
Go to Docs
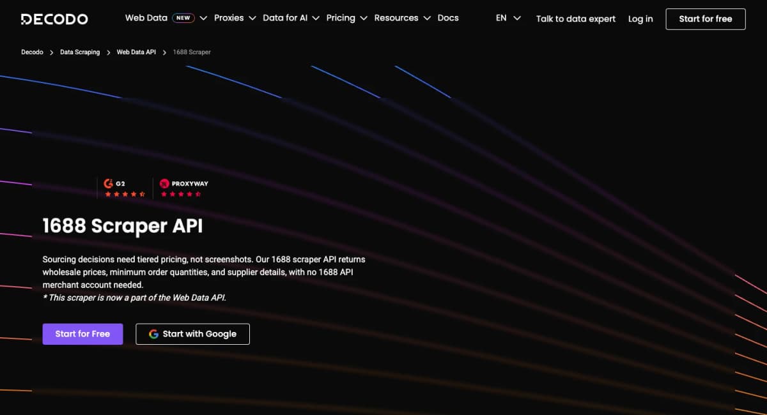(x=448, y=18)
